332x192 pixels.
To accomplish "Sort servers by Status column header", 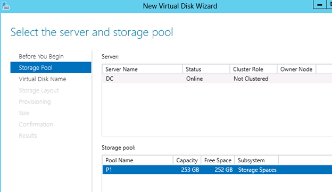I will [206, 69].
